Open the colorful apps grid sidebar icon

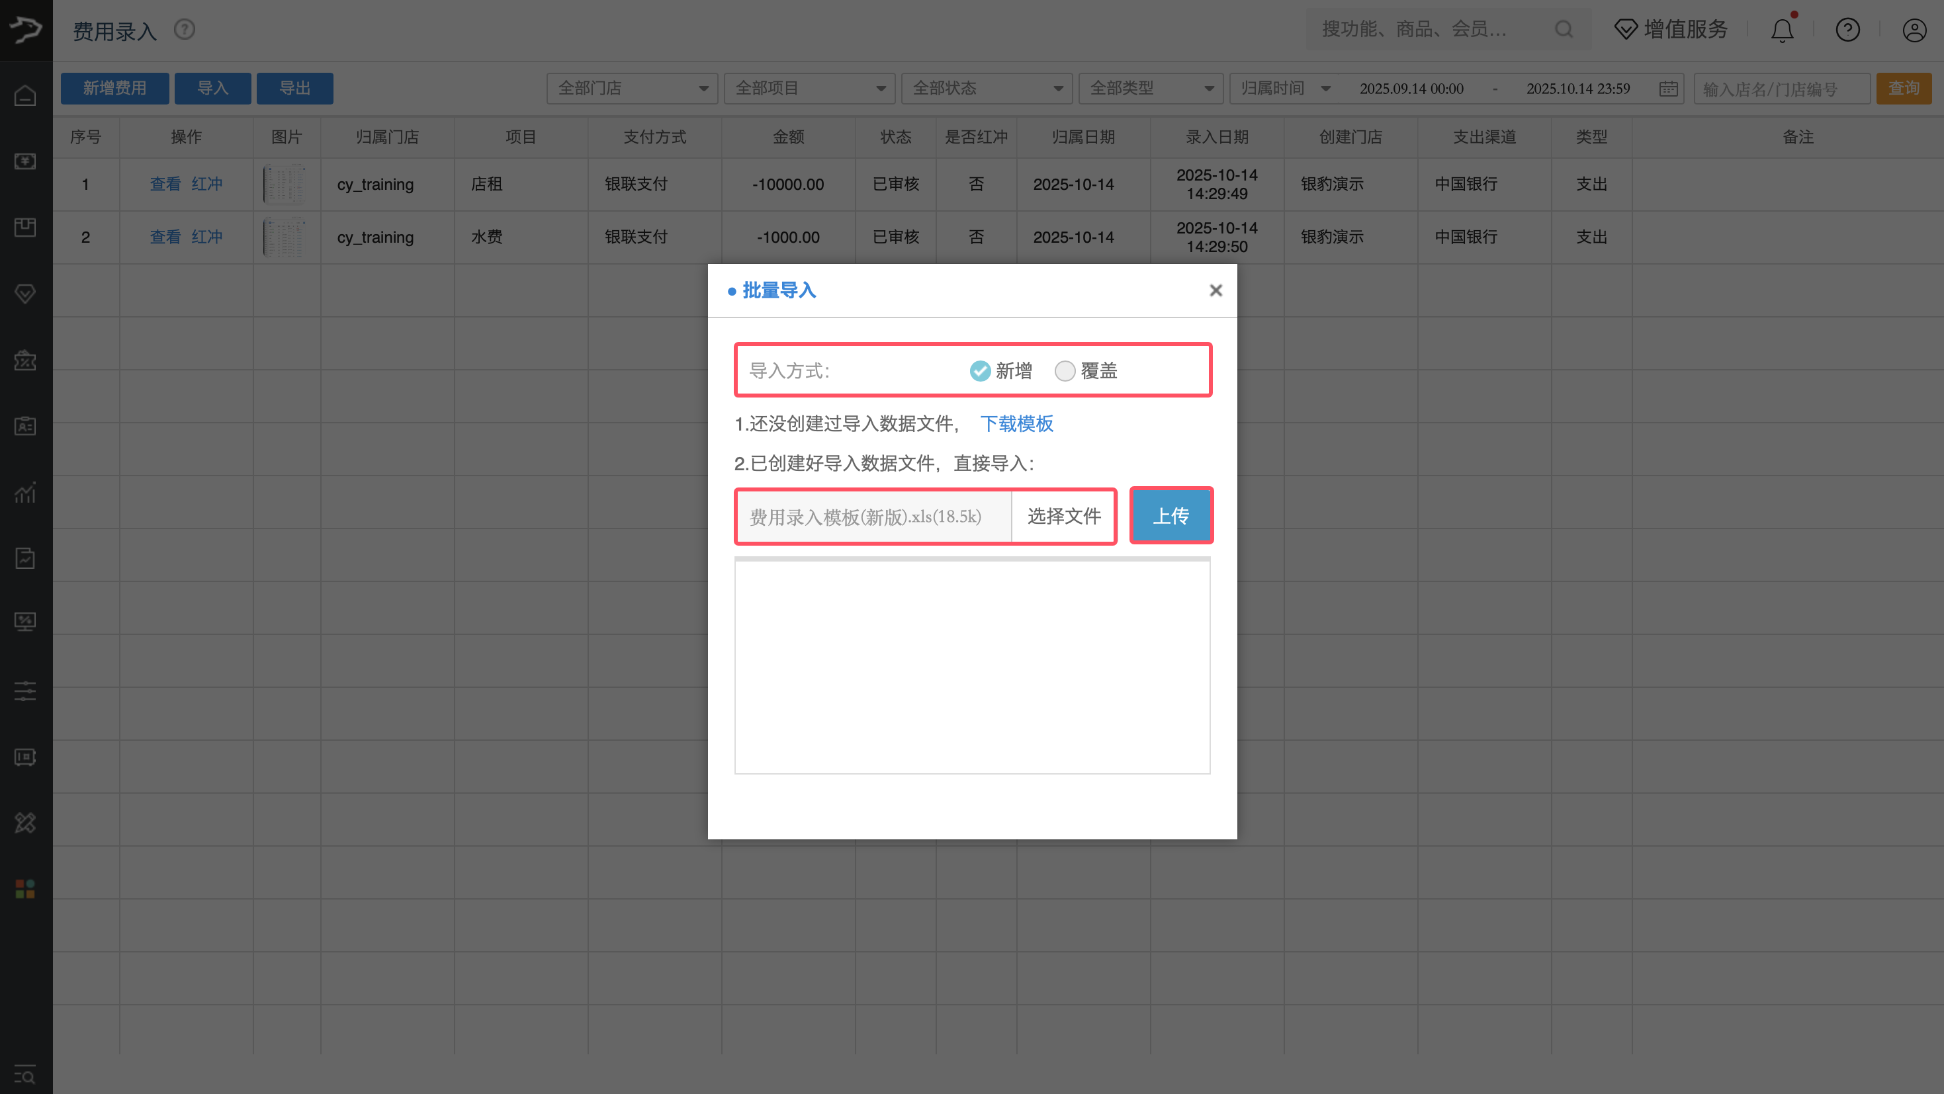[25, 889]
